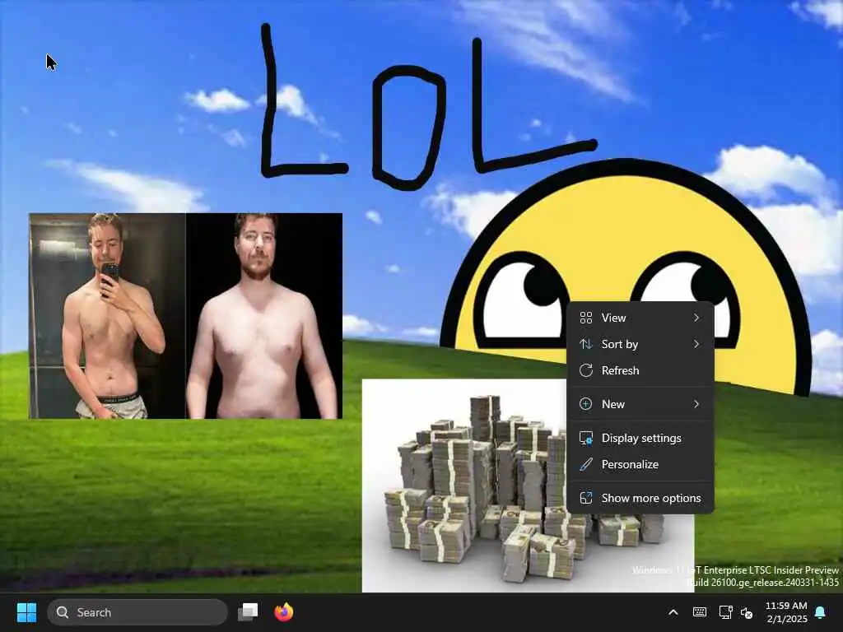Screen dimensions: 843x632
Task: Select Personalize from context menu
Action: [640, 464]
